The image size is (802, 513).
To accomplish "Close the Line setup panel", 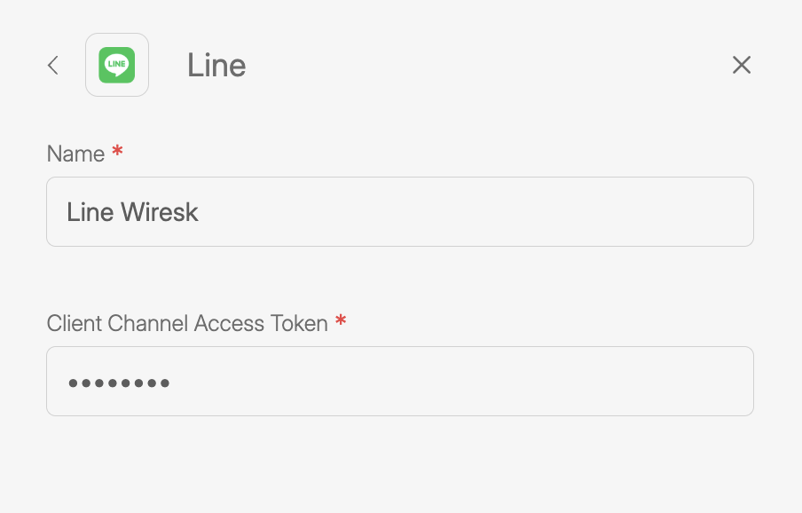I will tap(742, 65).
